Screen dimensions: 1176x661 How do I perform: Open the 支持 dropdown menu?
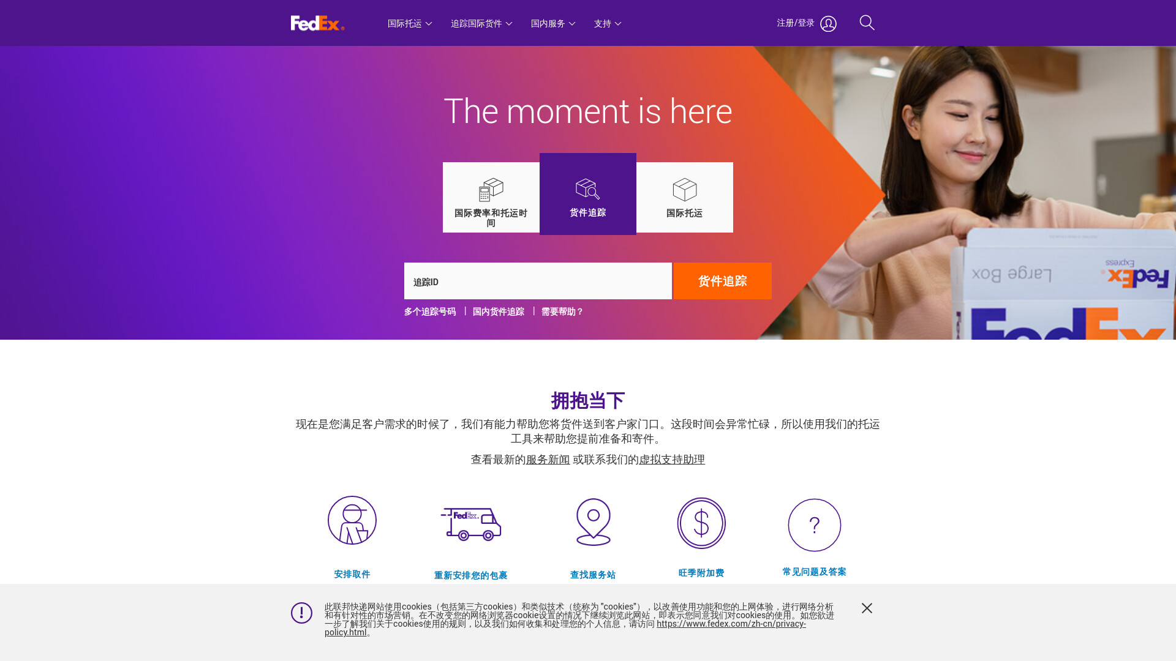608,23
